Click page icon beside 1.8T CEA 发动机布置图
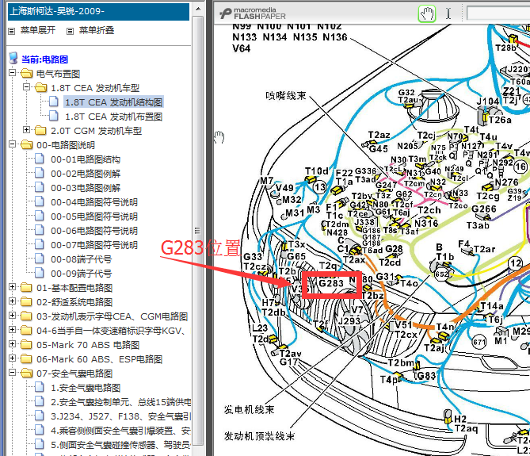Viewport: 530px width, 456px height. coord(53,115)
